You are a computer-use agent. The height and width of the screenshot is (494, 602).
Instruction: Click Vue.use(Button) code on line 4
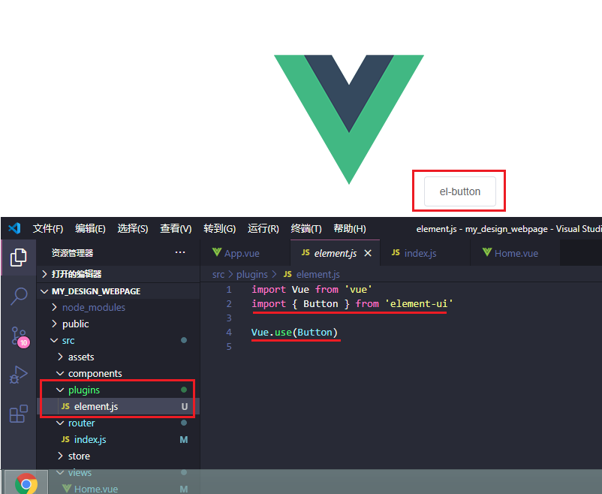[294, 333]
